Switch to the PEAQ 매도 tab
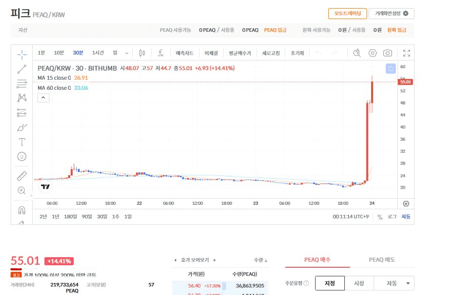 coord(382,260)
